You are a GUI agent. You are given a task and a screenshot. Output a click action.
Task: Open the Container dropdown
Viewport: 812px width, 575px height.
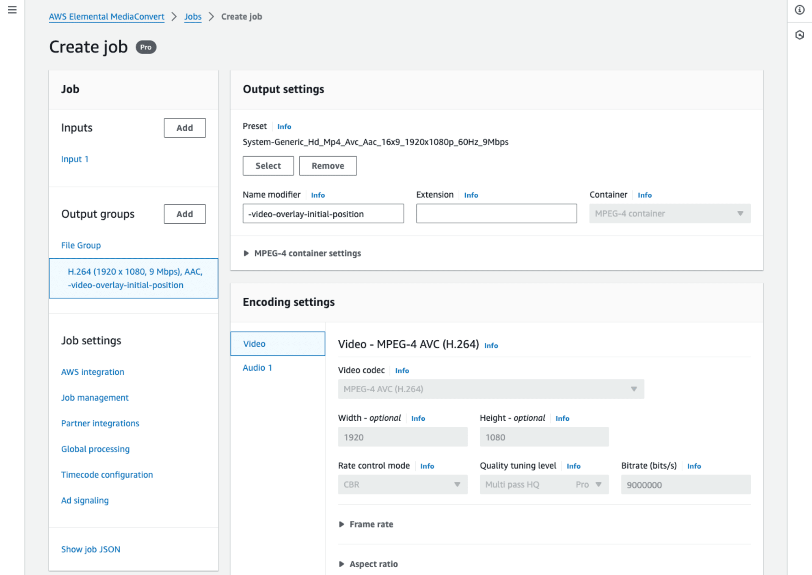pyautogui.click(x=670, y=214)
